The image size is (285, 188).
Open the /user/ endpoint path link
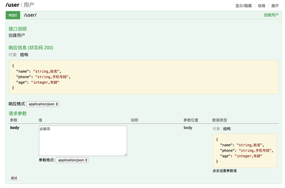click(x=30, y=15)
